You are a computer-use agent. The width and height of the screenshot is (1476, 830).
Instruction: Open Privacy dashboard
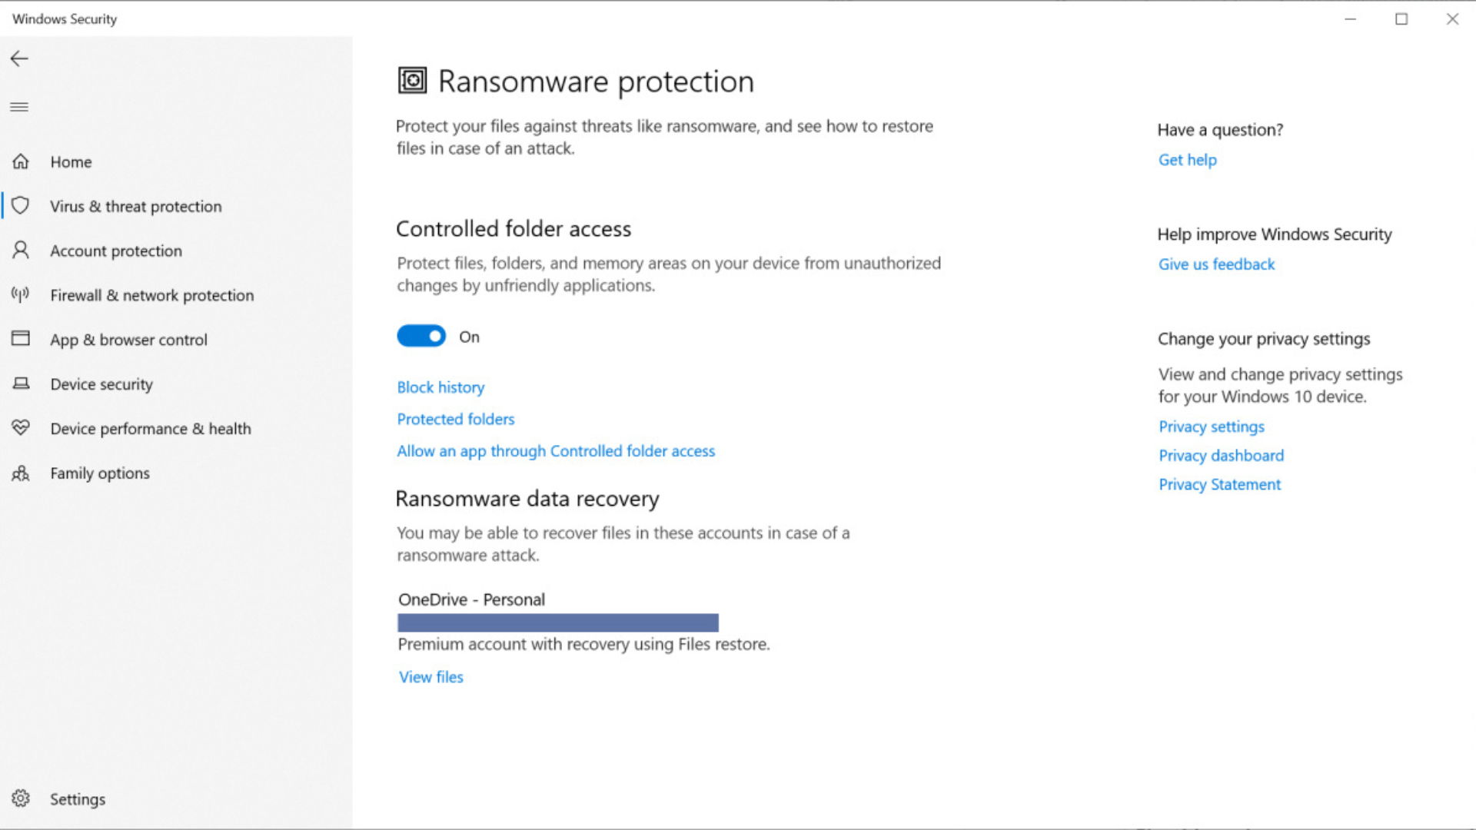(x=1221, y=455)
